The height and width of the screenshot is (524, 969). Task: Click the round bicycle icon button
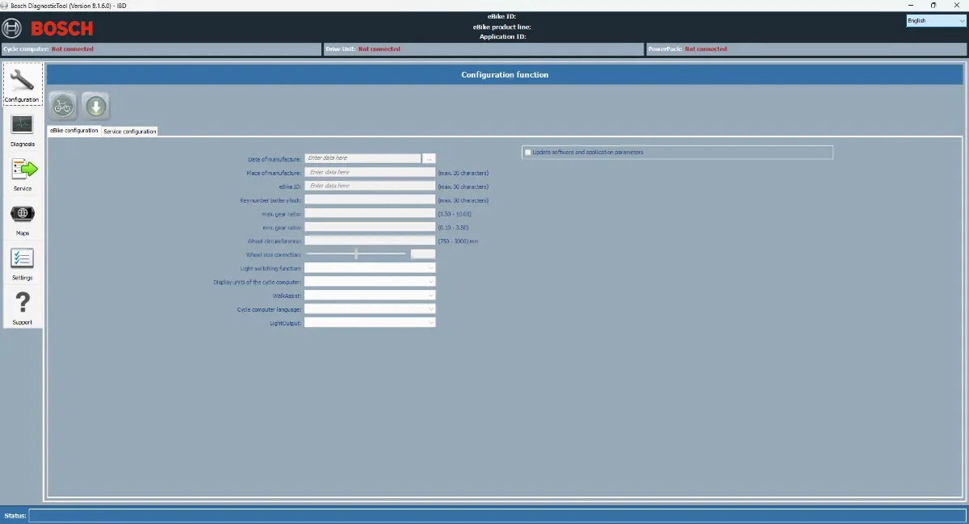click(x=63, y=106)
